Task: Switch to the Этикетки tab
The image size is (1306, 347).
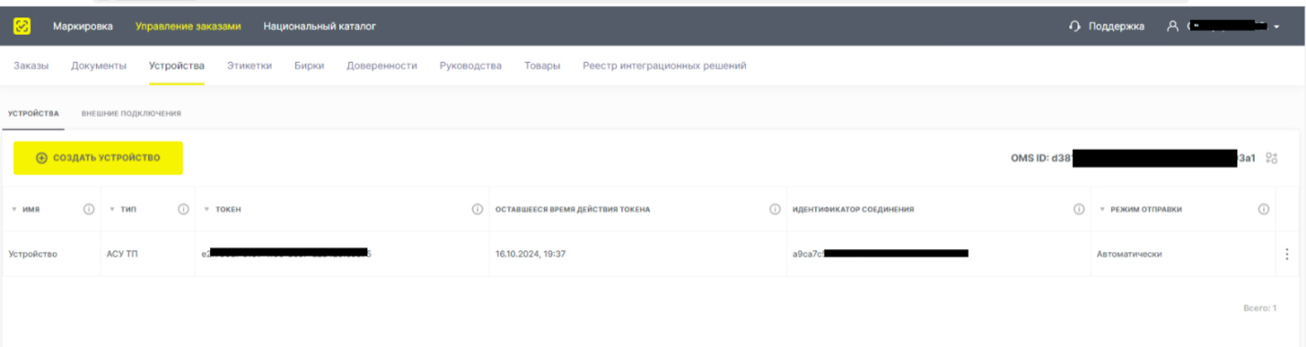Action: [250, 66]
